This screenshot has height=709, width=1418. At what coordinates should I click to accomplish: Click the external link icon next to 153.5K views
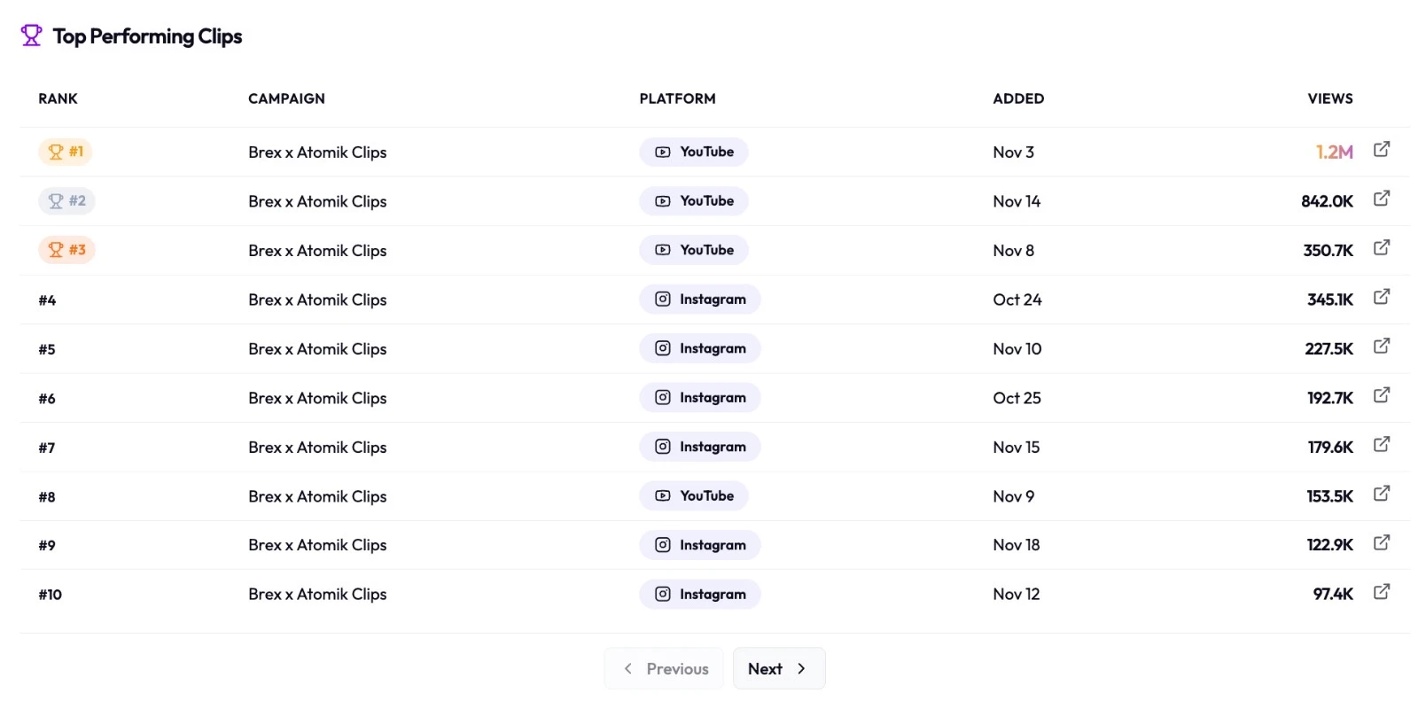[x=1382, y=493]
